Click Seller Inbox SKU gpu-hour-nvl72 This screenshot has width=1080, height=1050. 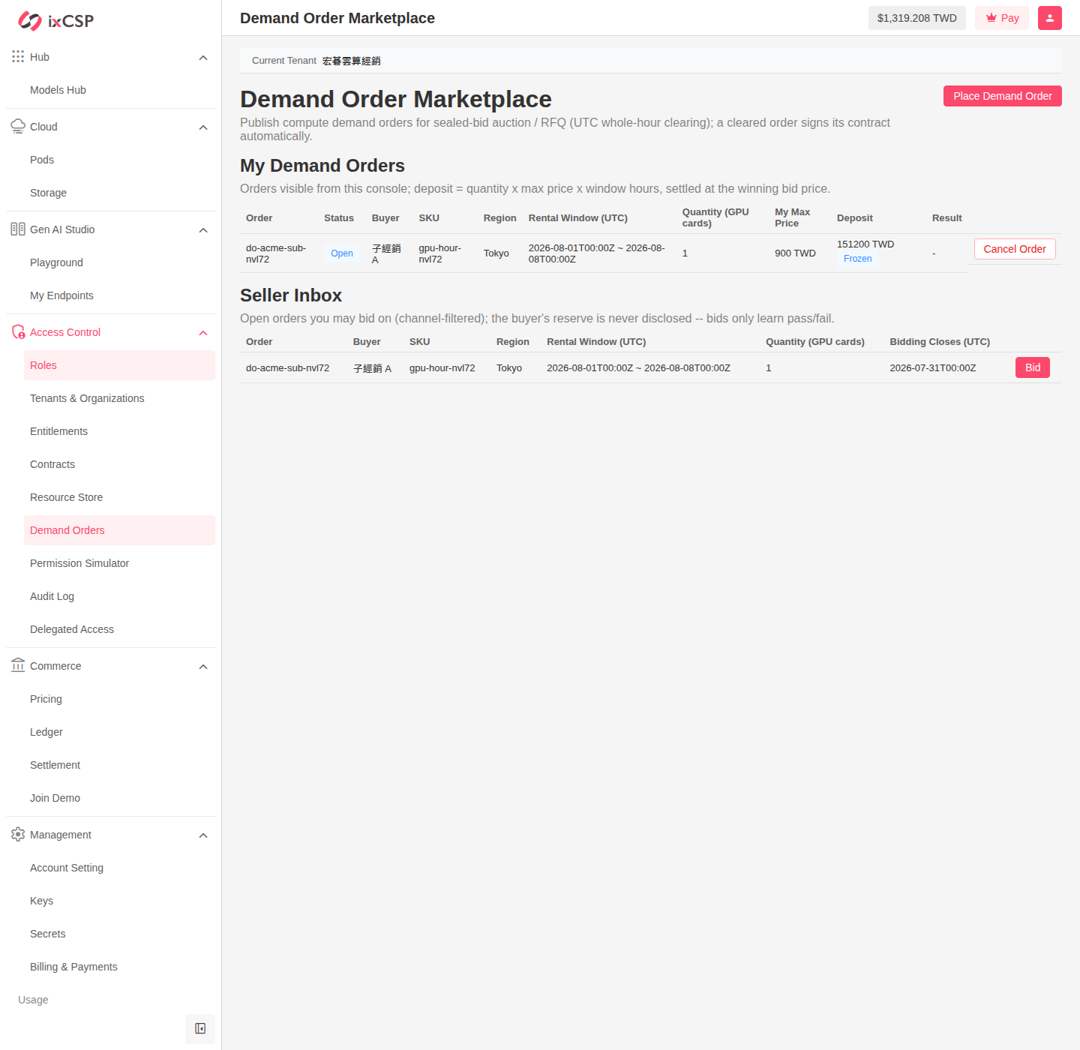pyautogui.click(x=442, y=368)
